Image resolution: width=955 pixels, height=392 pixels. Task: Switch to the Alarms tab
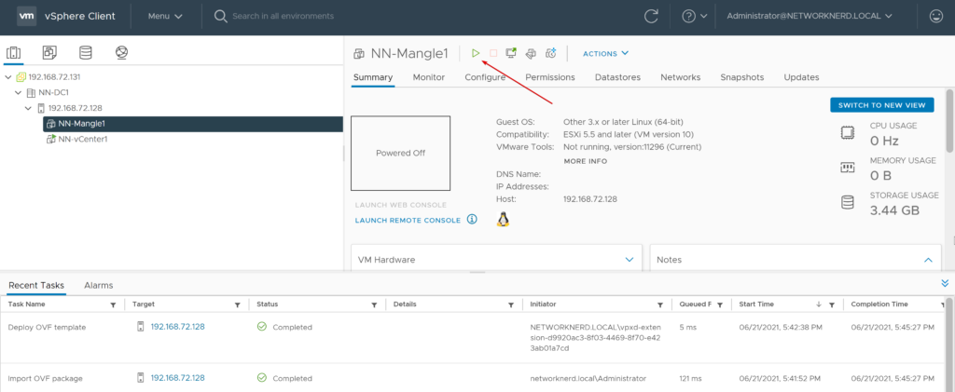tap(99, 285)
